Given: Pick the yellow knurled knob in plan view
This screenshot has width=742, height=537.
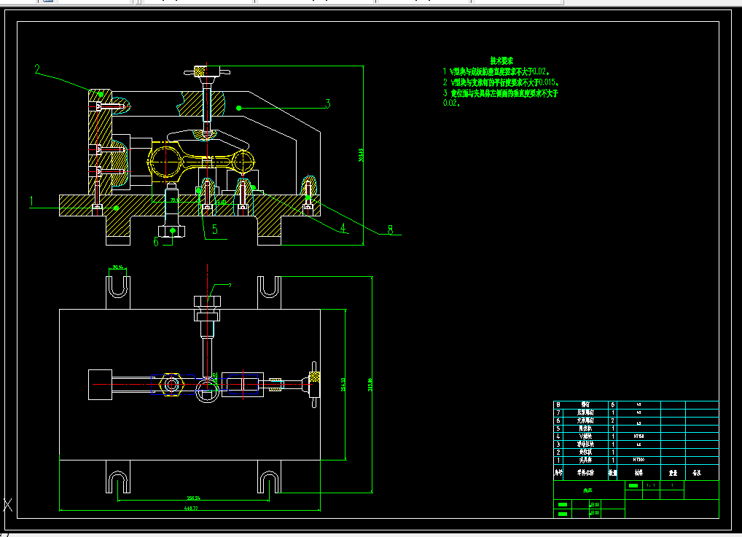Looking at the screenshot, I should click(314, 377).
